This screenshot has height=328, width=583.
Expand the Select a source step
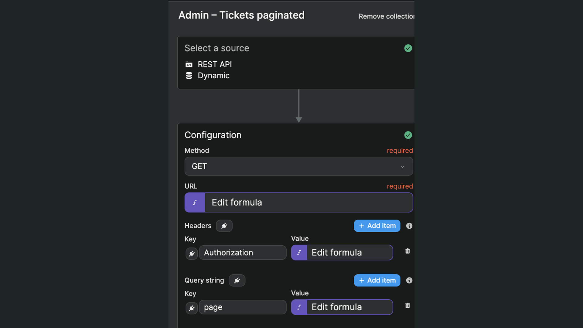217,48
